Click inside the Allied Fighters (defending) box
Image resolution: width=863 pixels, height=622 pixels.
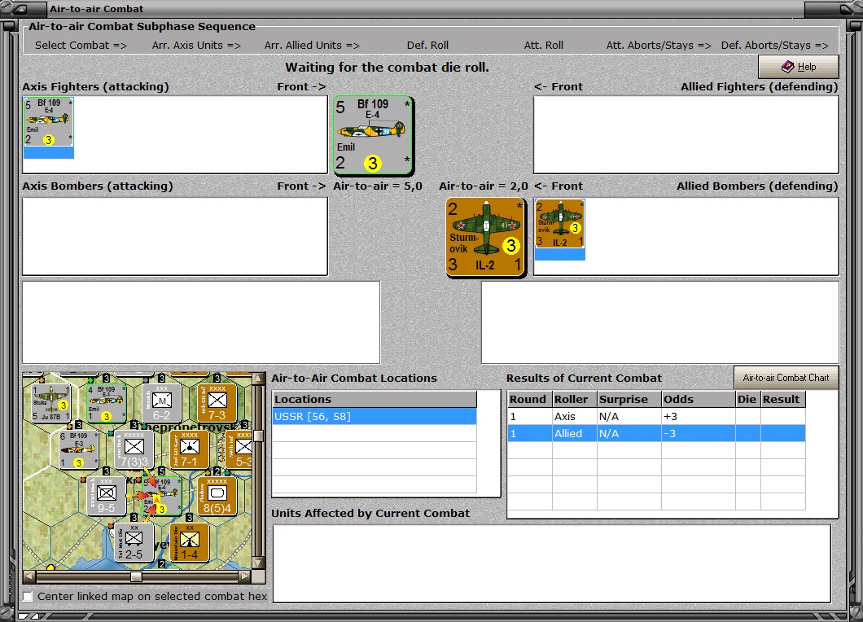click(686, 135)
